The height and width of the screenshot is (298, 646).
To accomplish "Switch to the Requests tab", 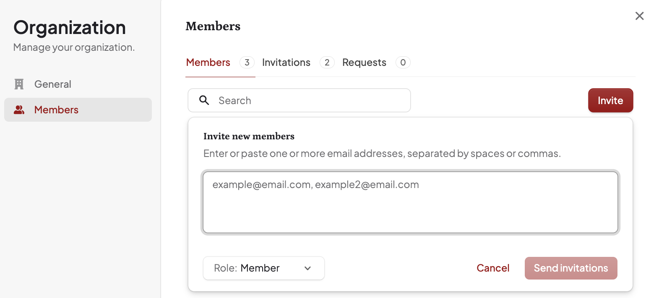I will coord(364,63).
